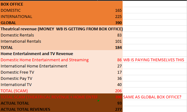Select the international value 225
The image size is (187, 112).
(x=118, y=17)
